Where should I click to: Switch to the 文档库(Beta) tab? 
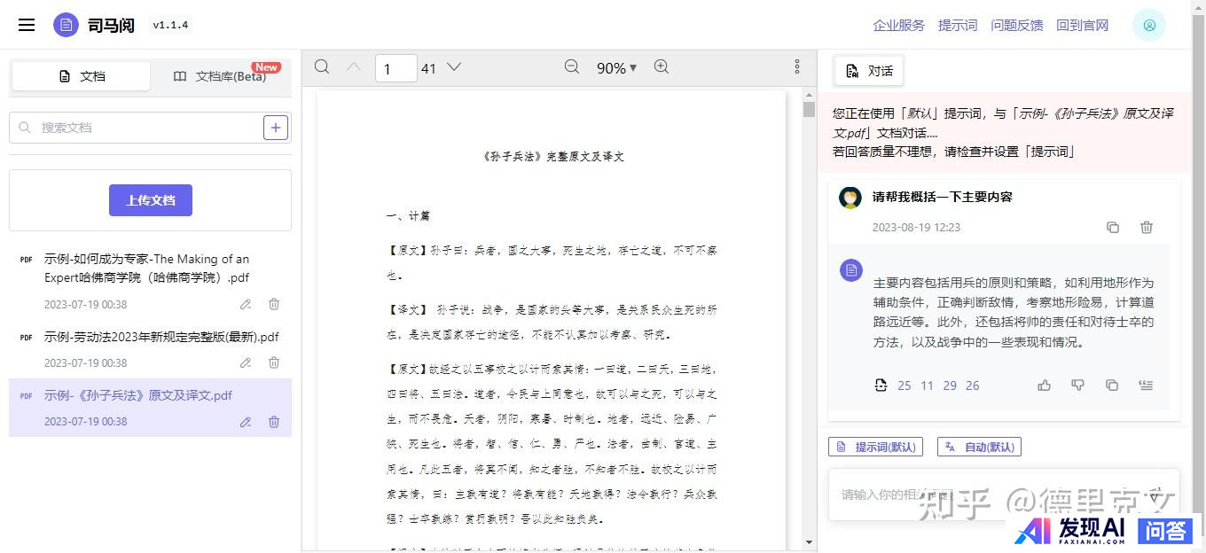point(222,76)
